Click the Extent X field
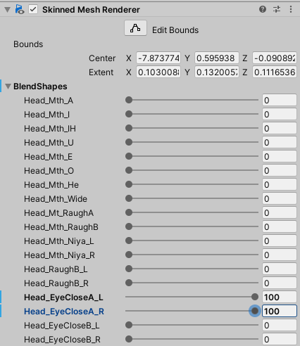Screen dimensions: 300x346 [x=158, y=72]
